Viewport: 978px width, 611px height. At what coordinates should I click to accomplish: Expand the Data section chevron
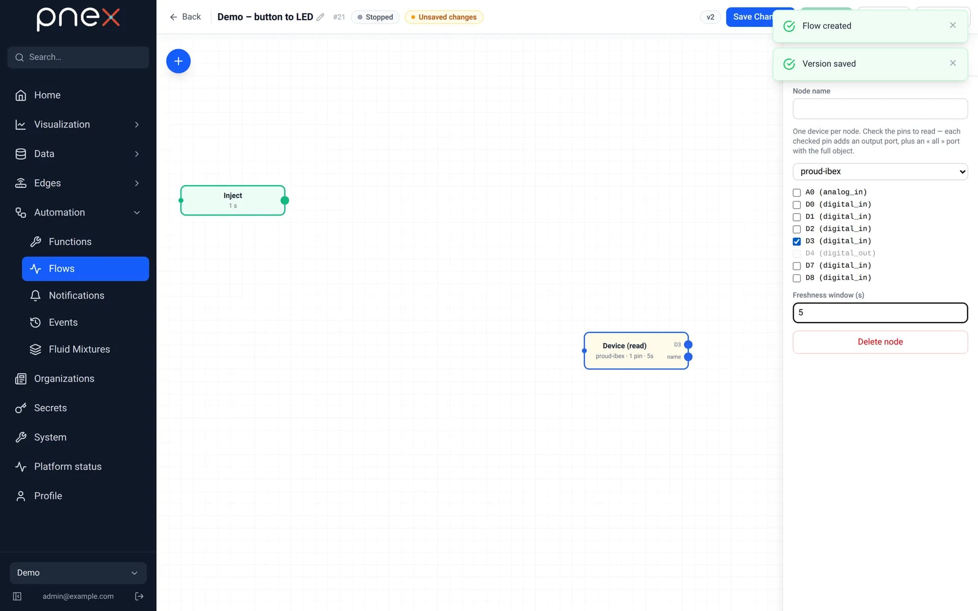137,154
